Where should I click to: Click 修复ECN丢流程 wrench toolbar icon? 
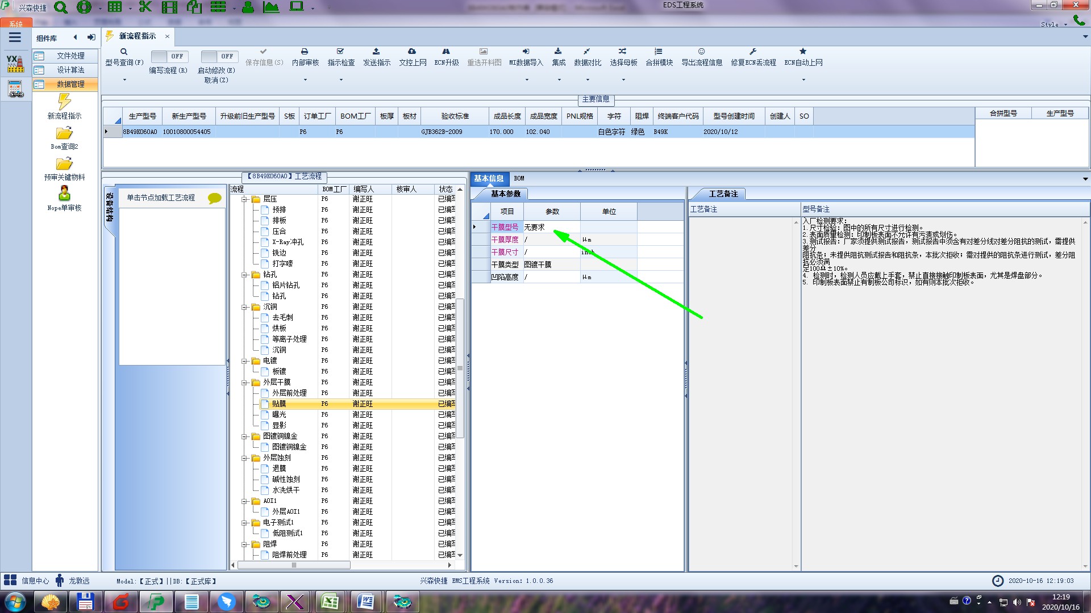(x=753, y=52)
